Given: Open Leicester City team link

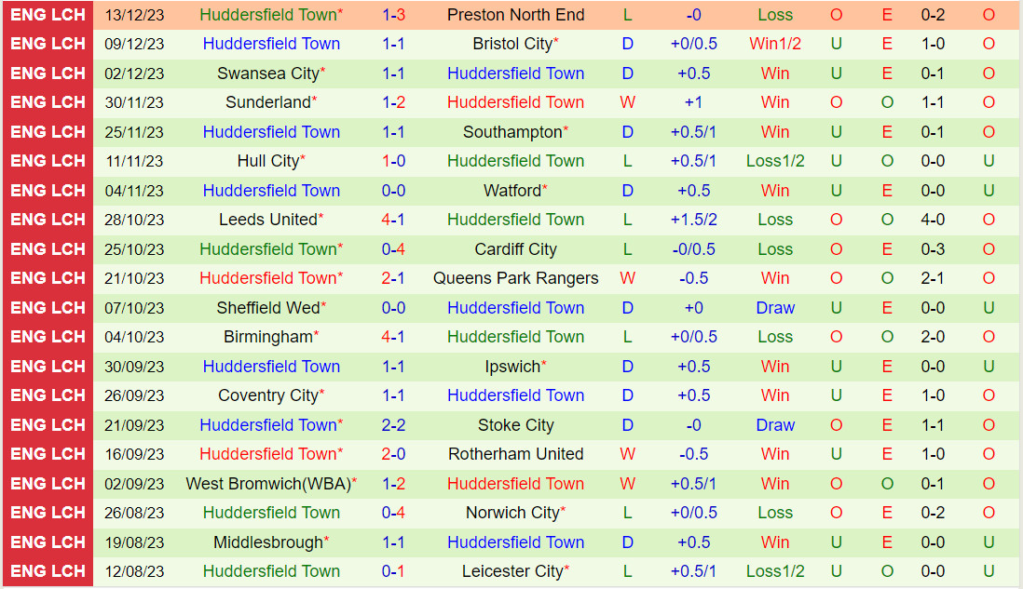Looking at the screenshot, I should coord(512,571).
